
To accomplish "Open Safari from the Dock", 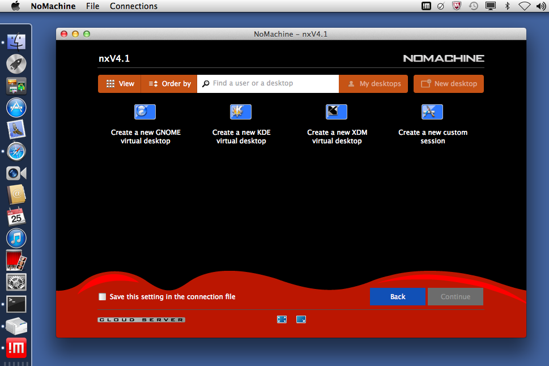I will tap(16, 151).
